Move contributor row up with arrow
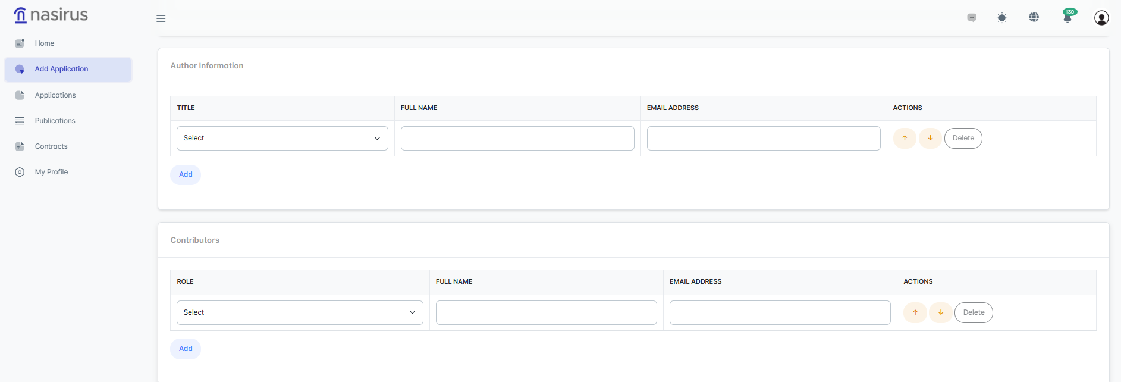 click(915, 312)
